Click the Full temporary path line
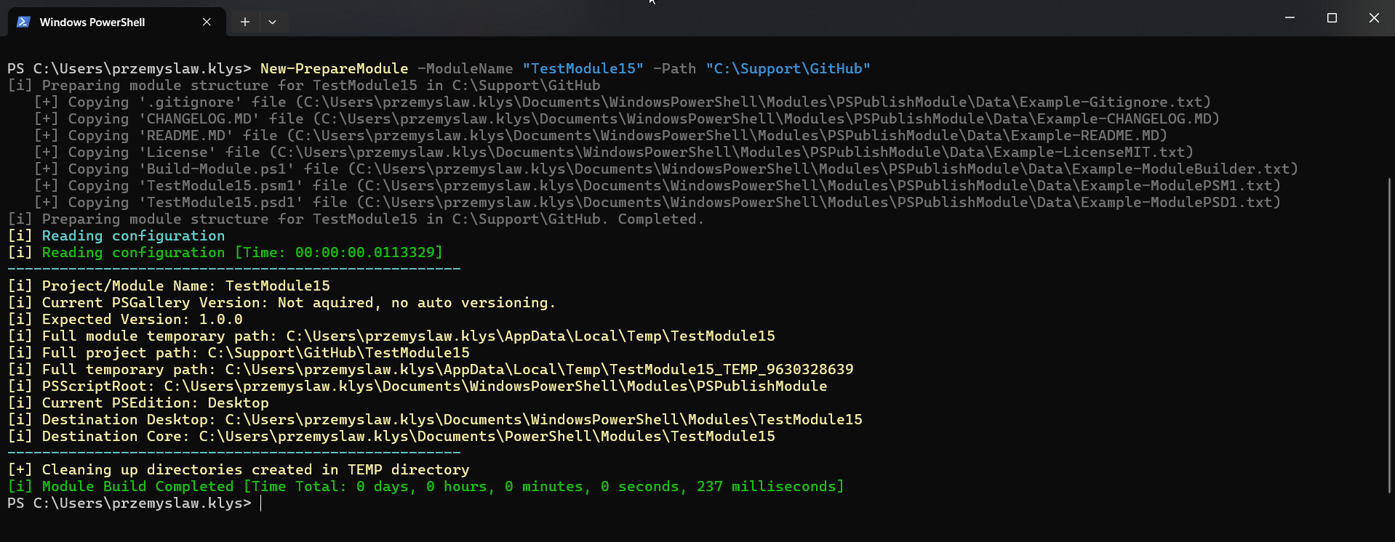Viewport: 1395px width, 542px height. pos(431,369)
